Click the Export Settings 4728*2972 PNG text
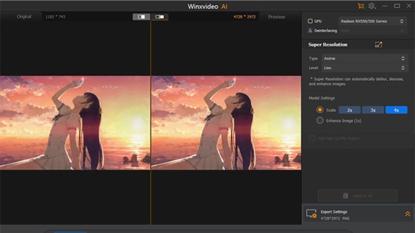This screenshot has height=233, width=415. pyautogui.click(x=335, y=219)
